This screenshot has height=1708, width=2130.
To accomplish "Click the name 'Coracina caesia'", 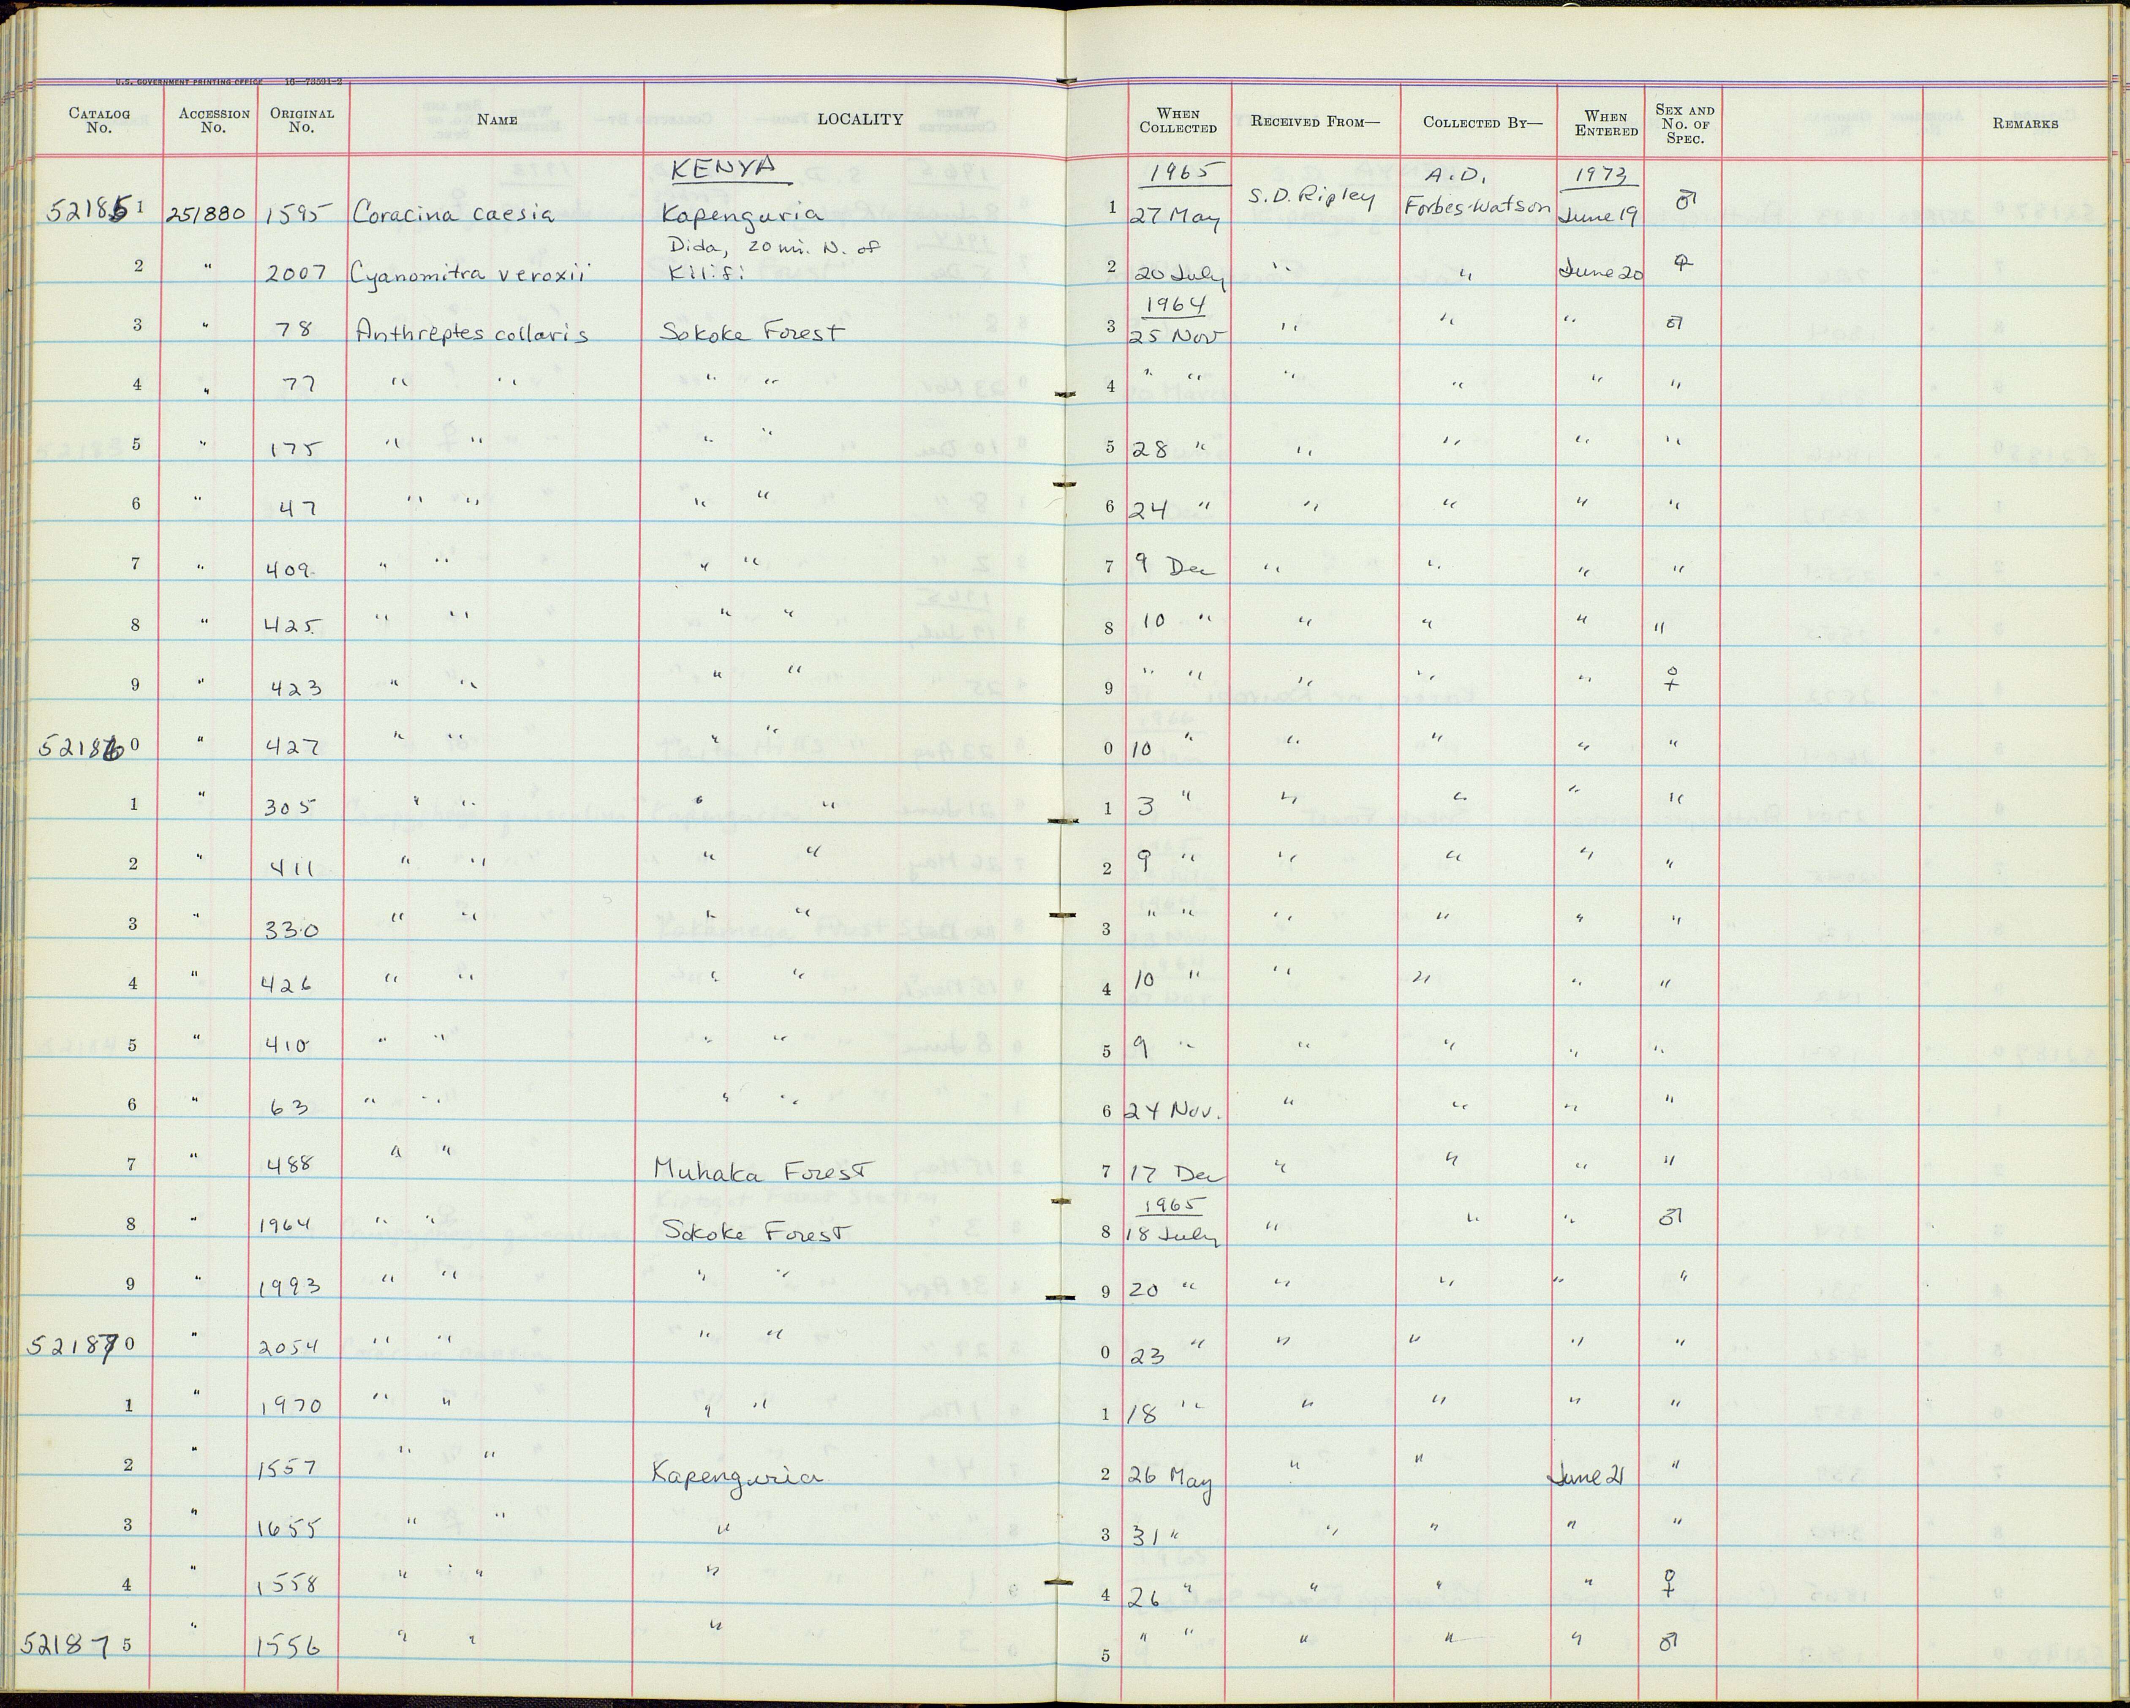I will 454,213.
